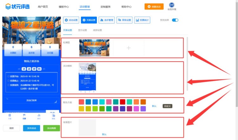Click the VIP 会员升级 badge icon

click(172, 5)
